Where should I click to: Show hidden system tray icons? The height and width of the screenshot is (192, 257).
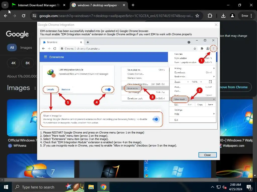(x=212, y=187)
